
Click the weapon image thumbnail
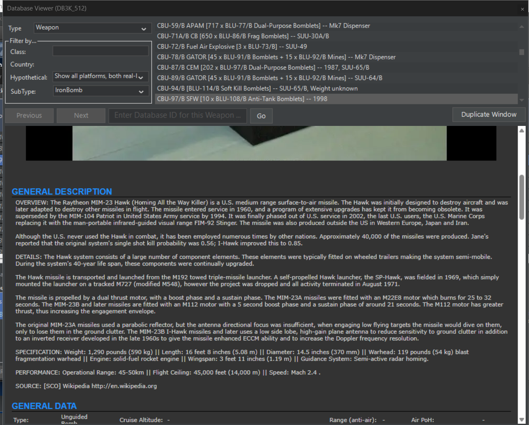(x=261, y=143)
